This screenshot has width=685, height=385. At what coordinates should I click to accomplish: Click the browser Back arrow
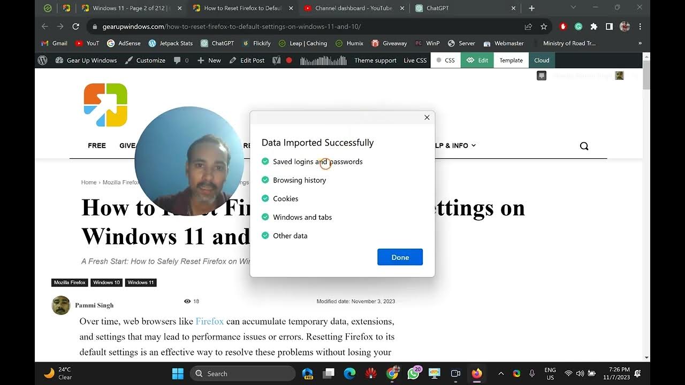(x=45, y=26)
